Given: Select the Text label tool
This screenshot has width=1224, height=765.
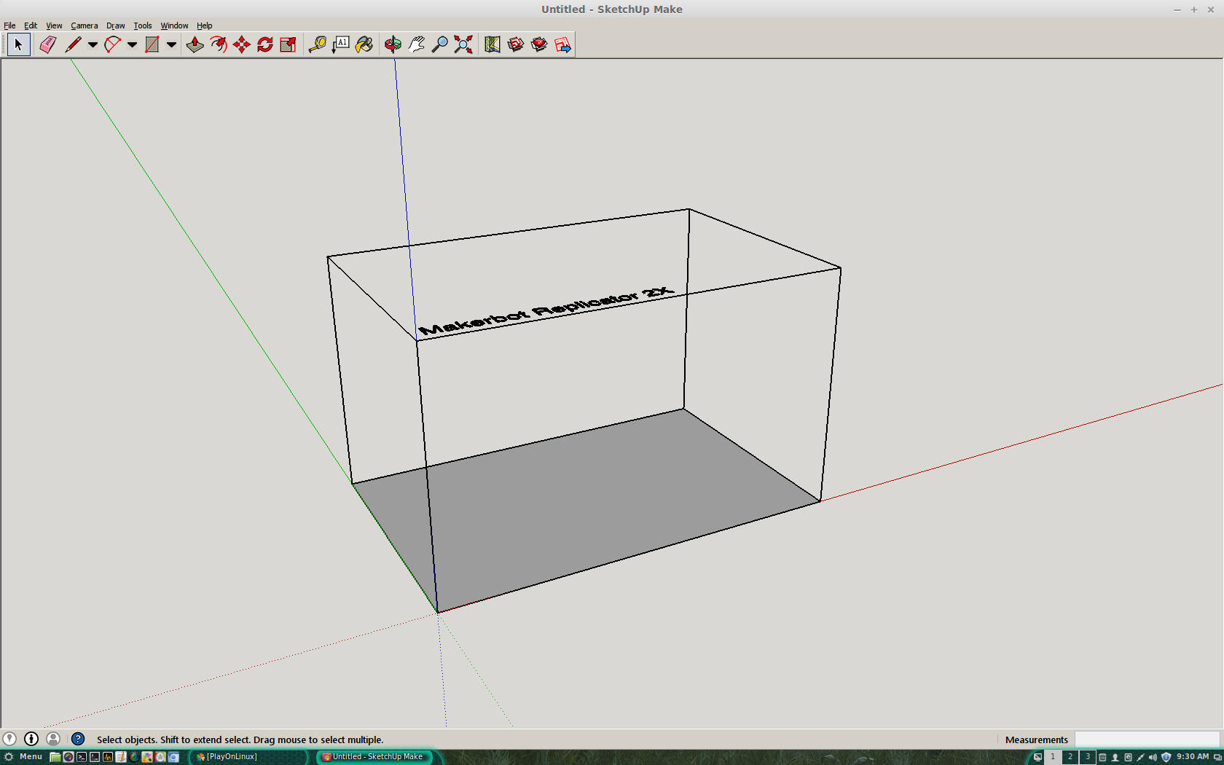Looking at the screenshot, I should pyautogui.click(x=341, y=45).
